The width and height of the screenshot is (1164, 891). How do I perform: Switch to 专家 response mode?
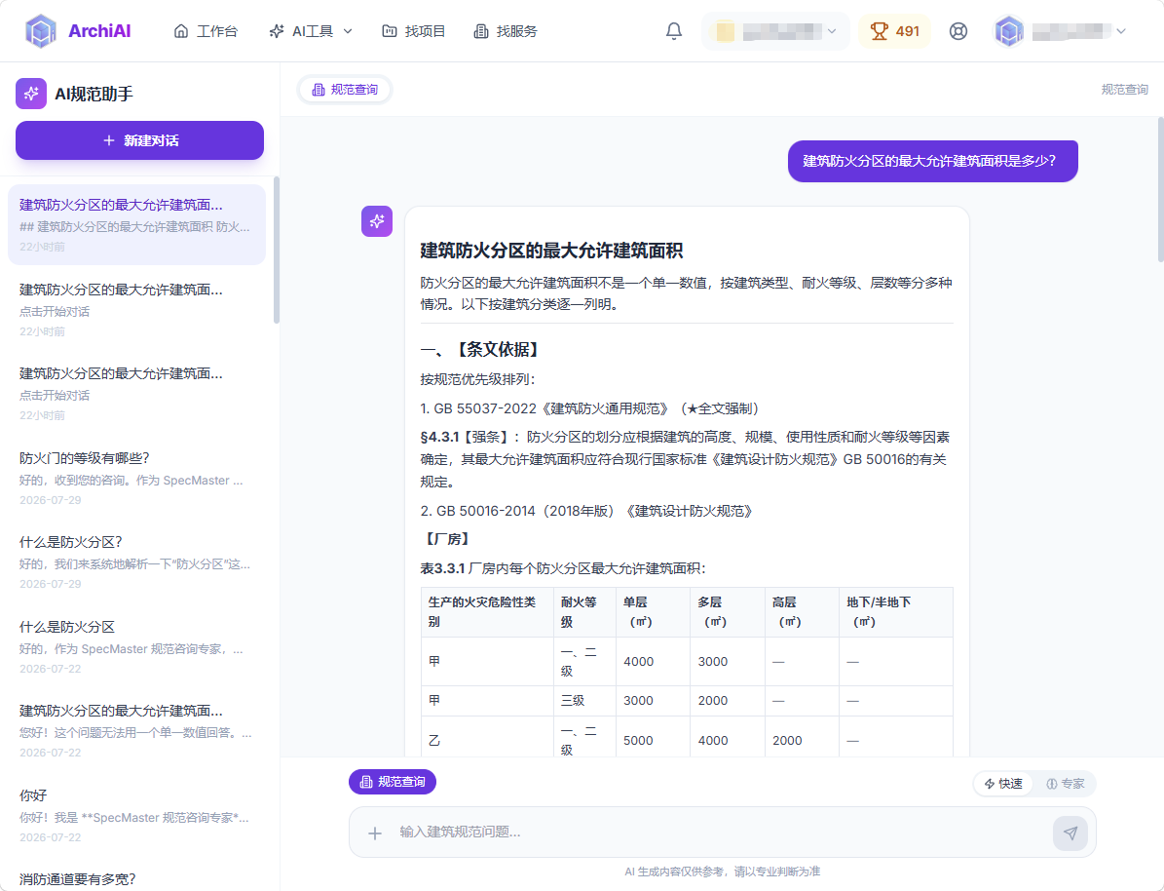[1066, 783]
